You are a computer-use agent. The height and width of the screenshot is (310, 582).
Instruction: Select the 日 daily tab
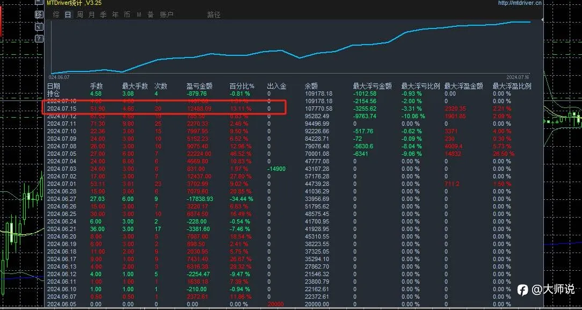point(68,15)
